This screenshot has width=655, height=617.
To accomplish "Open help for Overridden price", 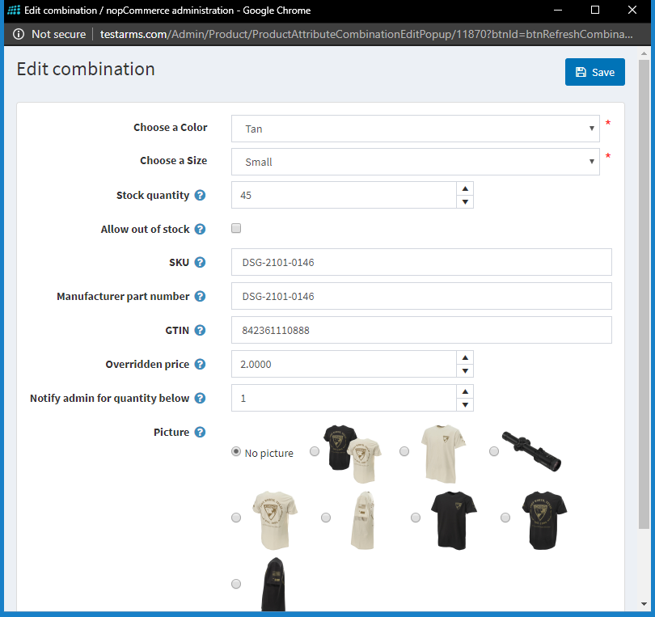I will [200, 364].
